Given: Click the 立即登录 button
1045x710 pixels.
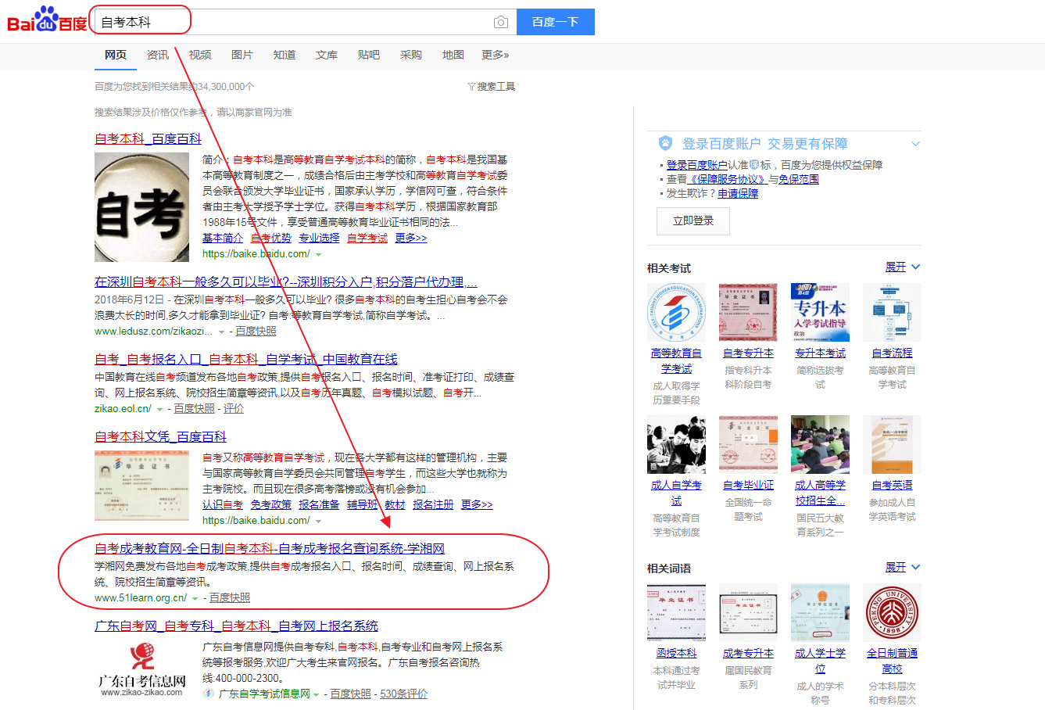Looking at the screenshot, I should 693,221.
